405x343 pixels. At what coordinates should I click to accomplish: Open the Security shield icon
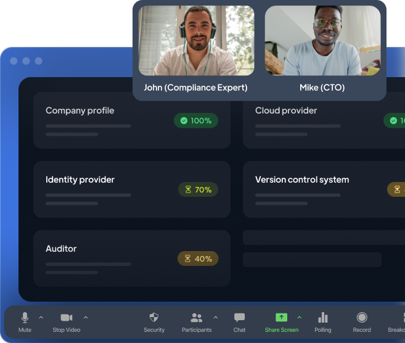tap(154, 317)
